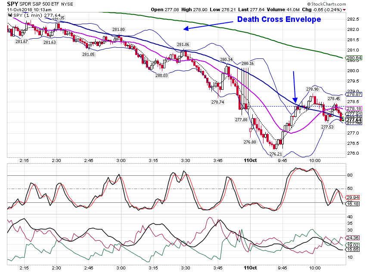Click the magenta 278.18 axis tag
The image size is (366, 272).
tap(354, 109)
